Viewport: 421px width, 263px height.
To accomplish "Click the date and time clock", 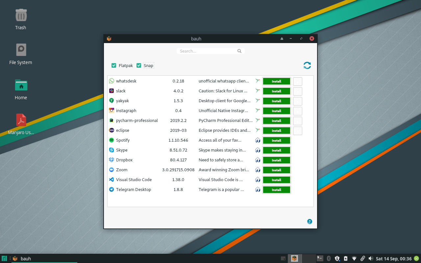I will [394, 259].
